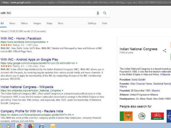
Task: Open With INC - Home | Facebook result
Action: tap(21, 38)
